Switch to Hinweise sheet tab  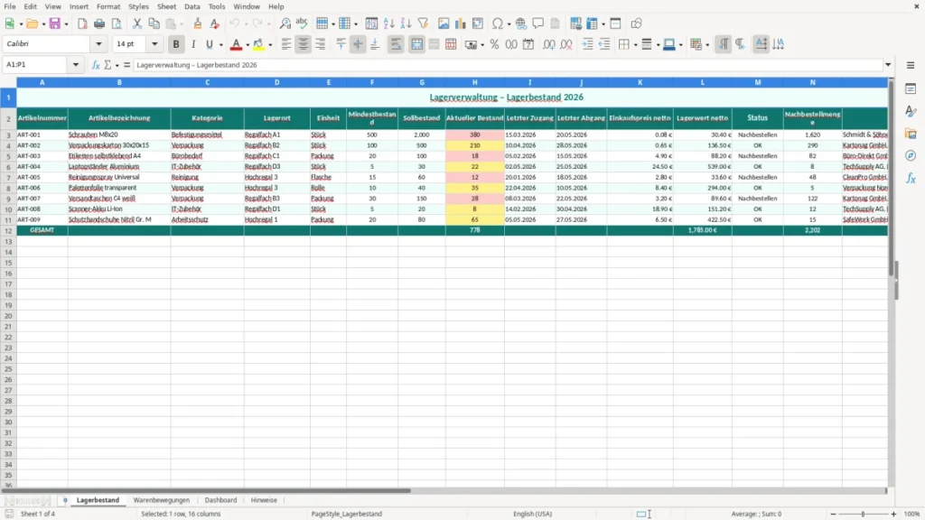coord(264,500)
